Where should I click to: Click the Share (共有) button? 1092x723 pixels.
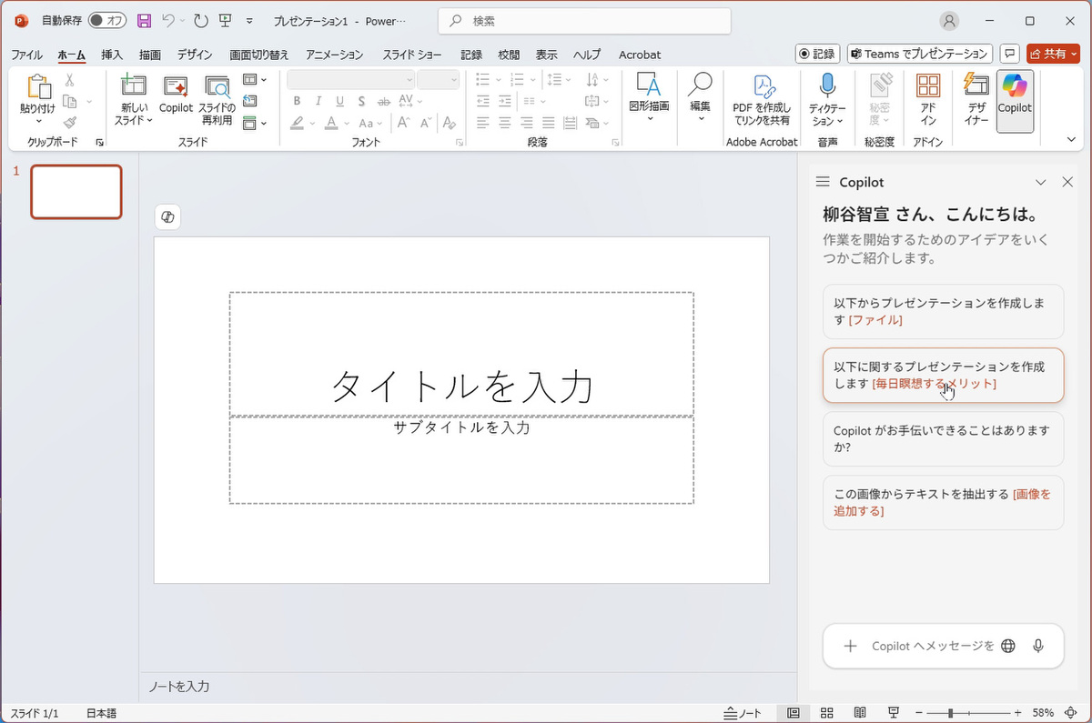pos(1048,54)
